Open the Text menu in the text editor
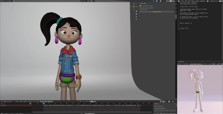 pyautogui.click(x=186, y=1)
